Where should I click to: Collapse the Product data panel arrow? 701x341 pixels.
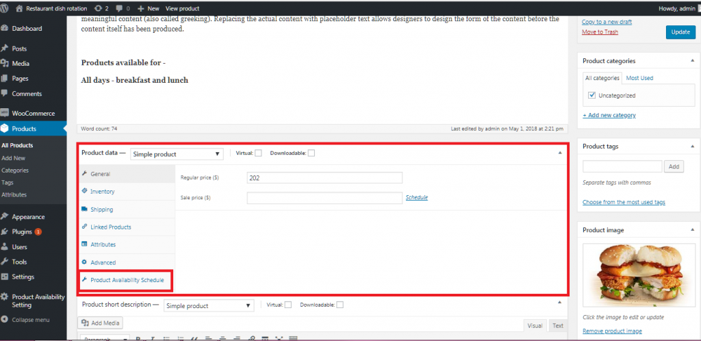tap(560, 153)
